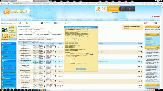Click the blue button at popup bottom

tap(81, 69)
